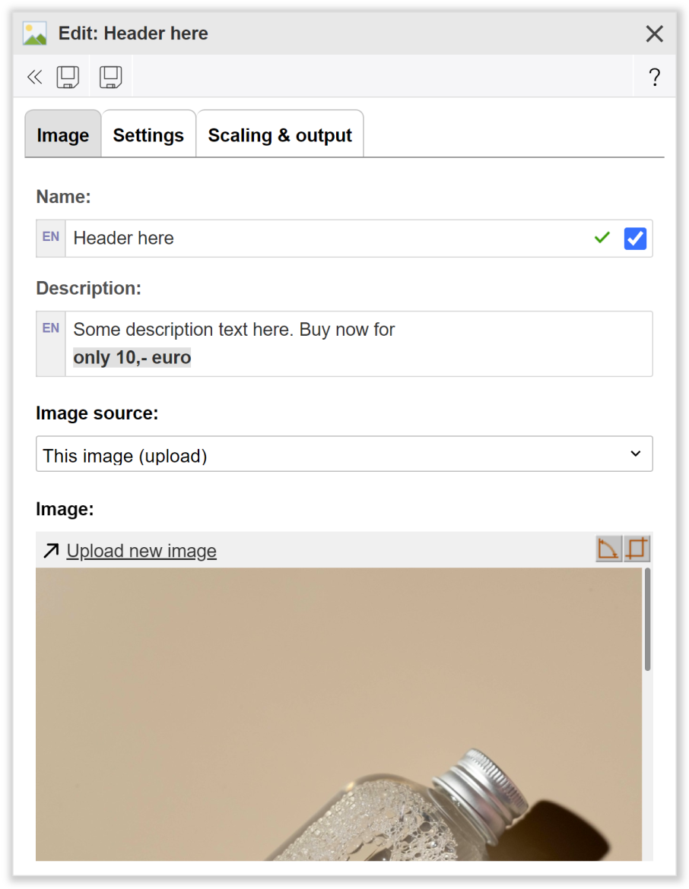Open help via the question mark icon

[x=654, y=77]
